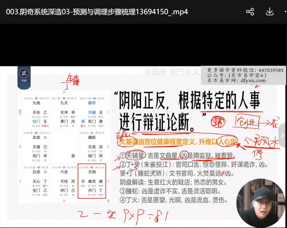Viewport: 287px width, 228px height.
Task: Open the more options dots menu
Action: 285,12
